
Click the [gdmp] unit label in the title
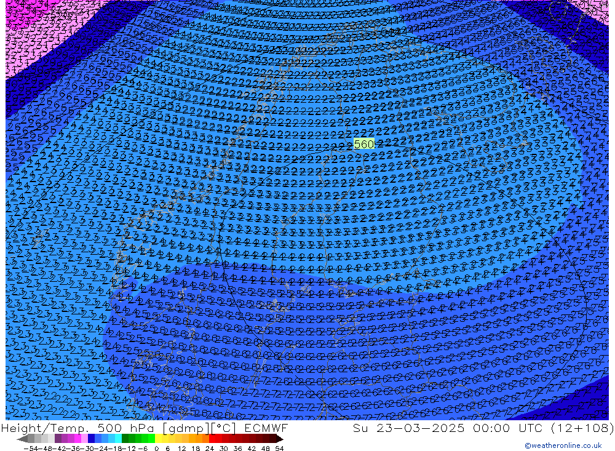click(x=186, y=428)
